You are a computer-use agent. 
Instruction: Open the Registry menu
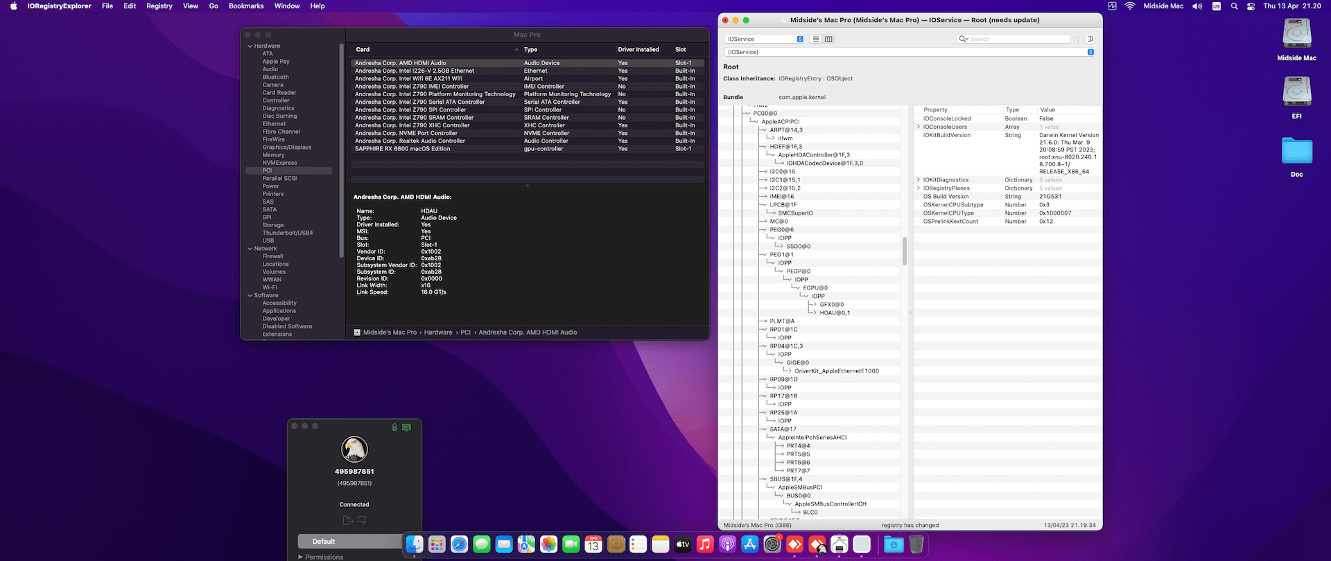159,6
